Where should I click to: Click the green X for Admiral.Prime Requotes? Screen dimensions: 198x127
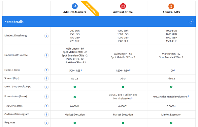coord(123,123)
